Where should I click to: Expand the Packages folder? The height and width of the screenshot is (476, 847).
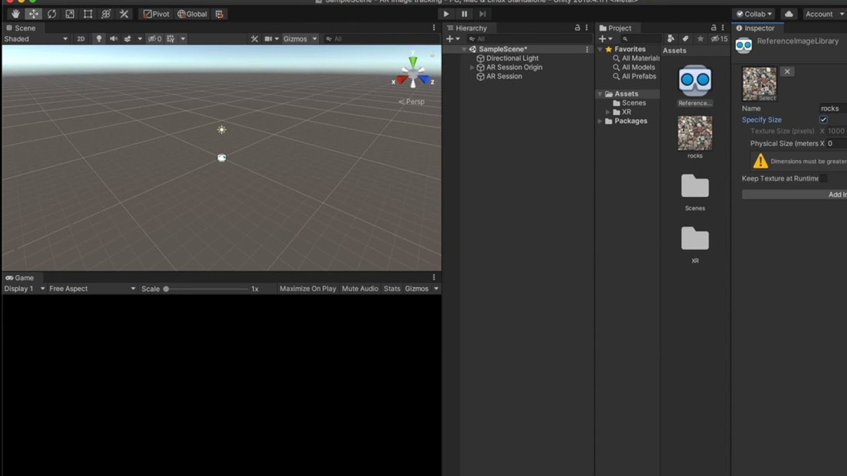(600, 121)
